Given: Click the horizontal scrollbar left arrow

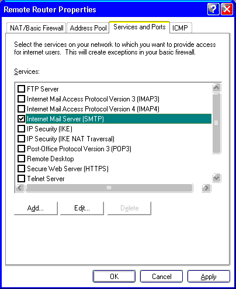Looking at the screenshot, I should click(20, 188).
